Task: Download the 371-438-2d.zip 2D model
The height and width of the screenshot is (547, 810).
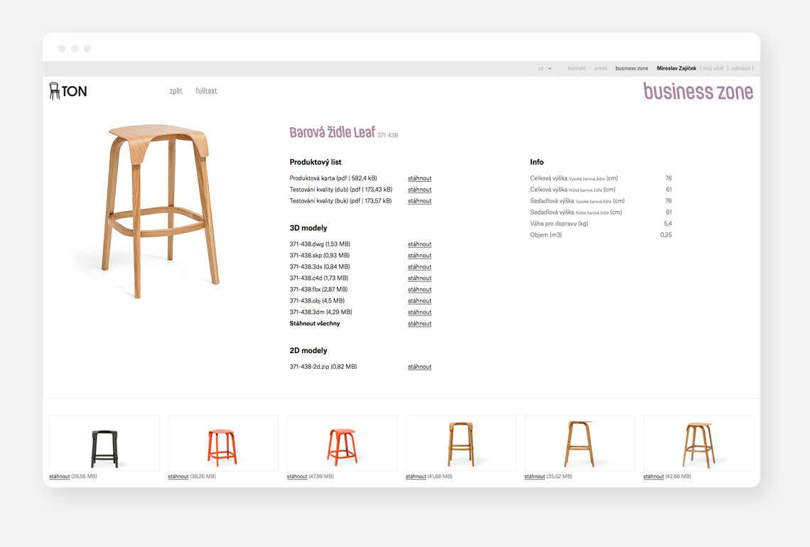Action: click(x=419, y=367)
